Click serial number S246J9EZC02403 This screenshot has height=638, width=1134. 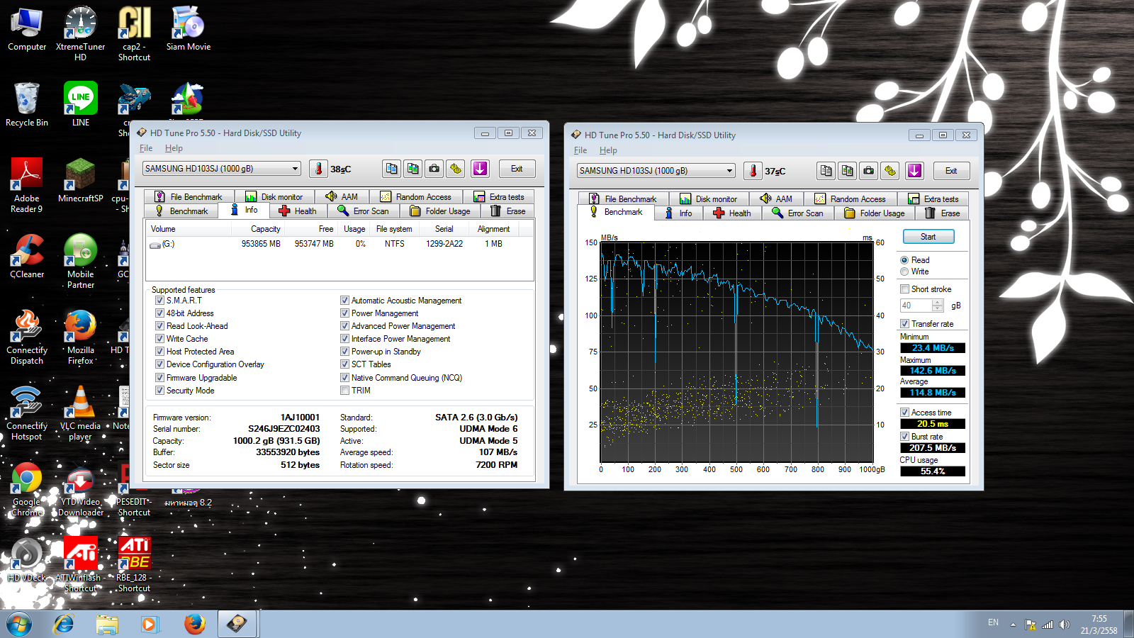click(283, 429)
